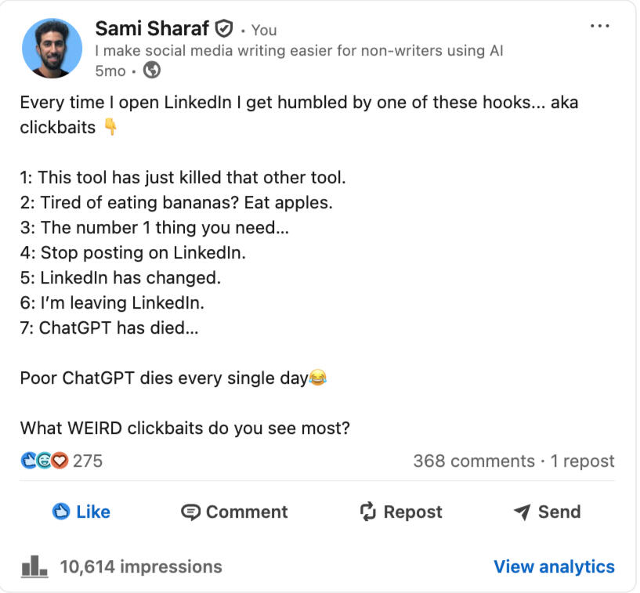This screenshot has height=593, width=640.
Task: Click the Send paper plane icon
Action: click(522, 512)
